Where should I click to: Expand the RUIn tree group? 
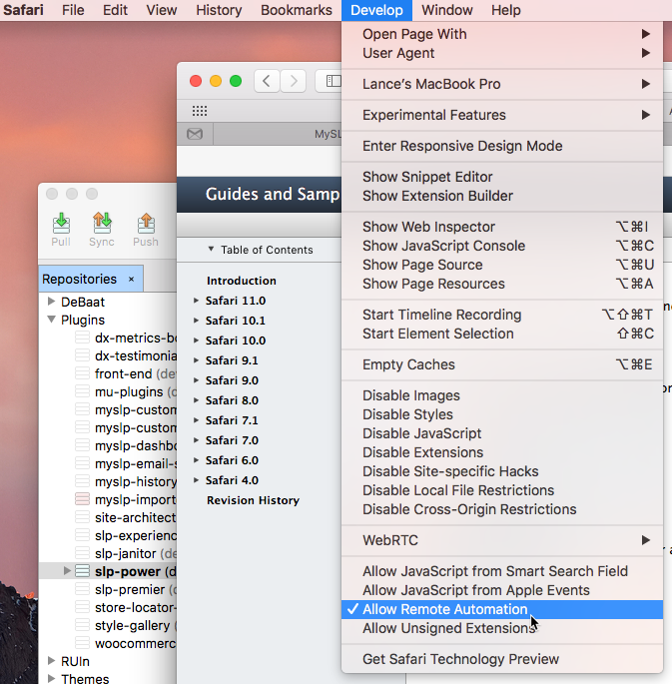52,660
